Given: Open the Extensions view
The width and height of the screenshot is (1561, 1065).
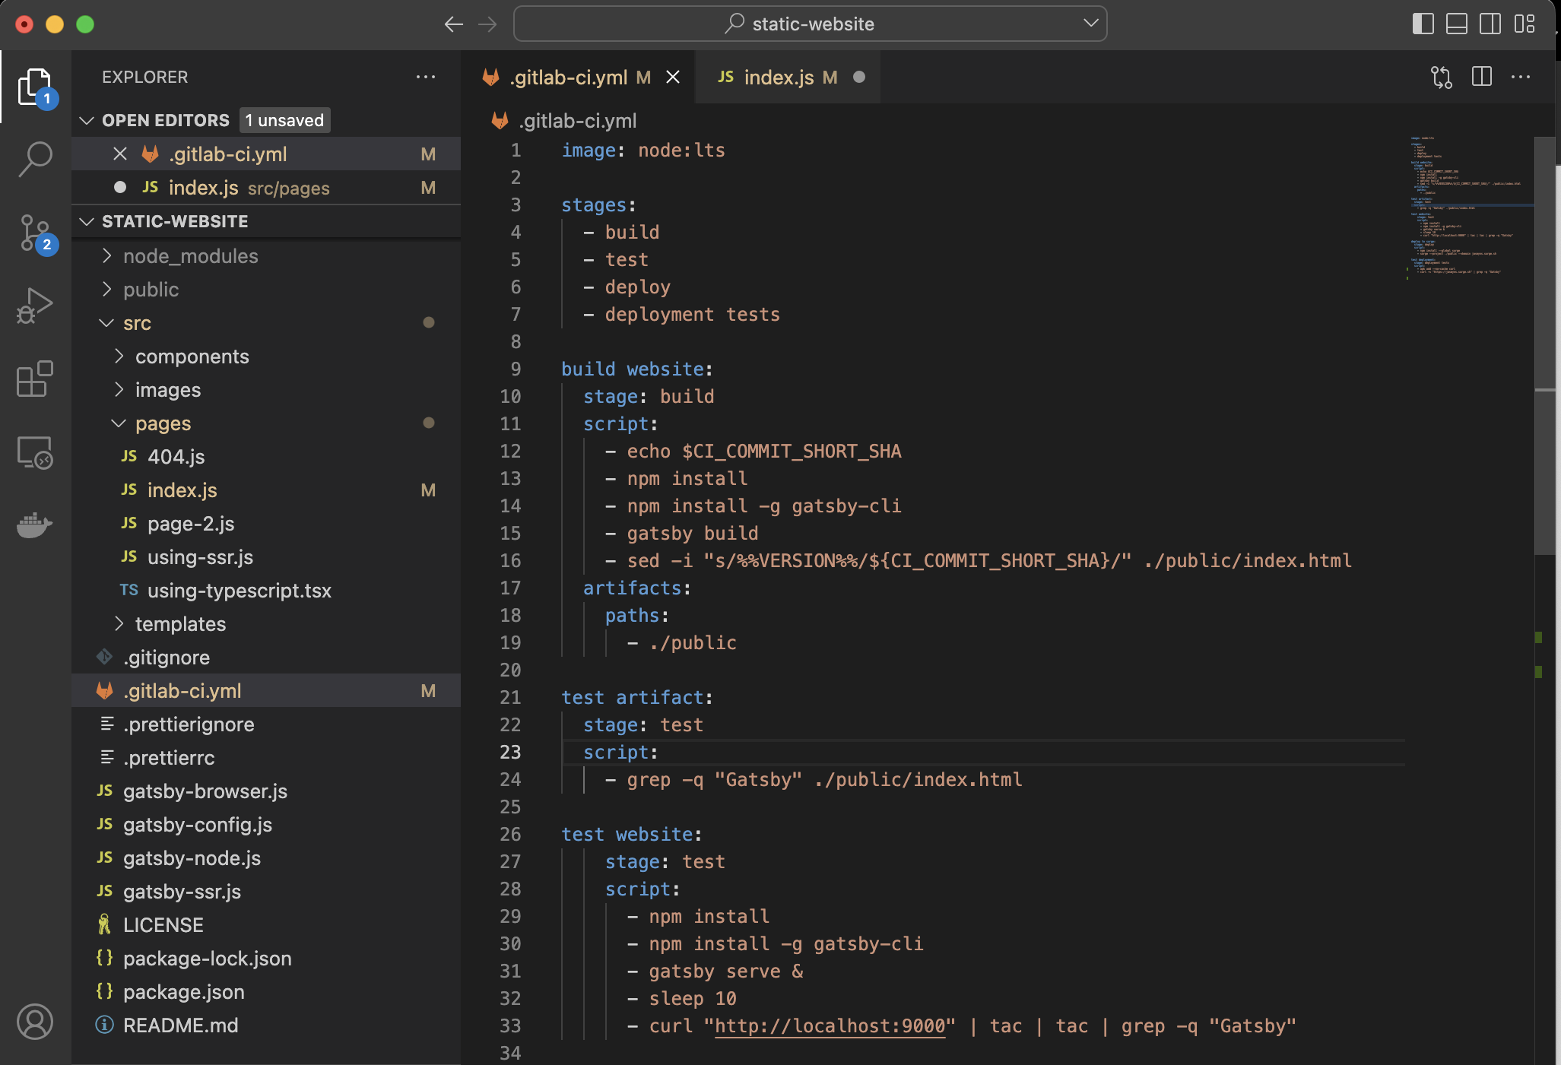Looking at the screenshot, I should [x=34, y=379].
